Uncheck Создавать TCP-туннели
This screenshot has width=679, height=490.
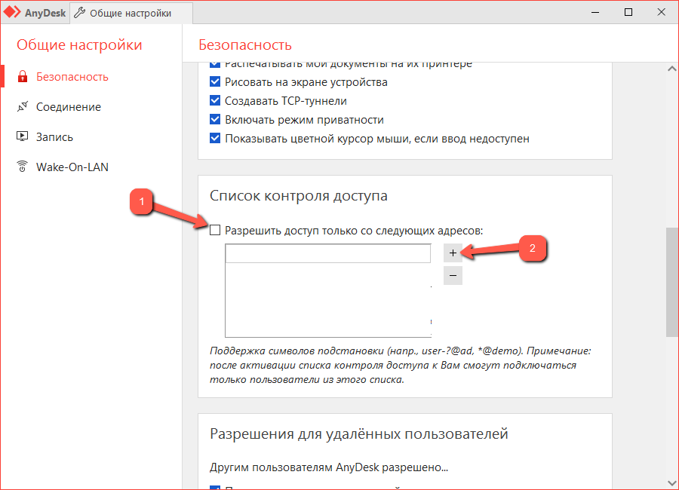tap(215, 100)
